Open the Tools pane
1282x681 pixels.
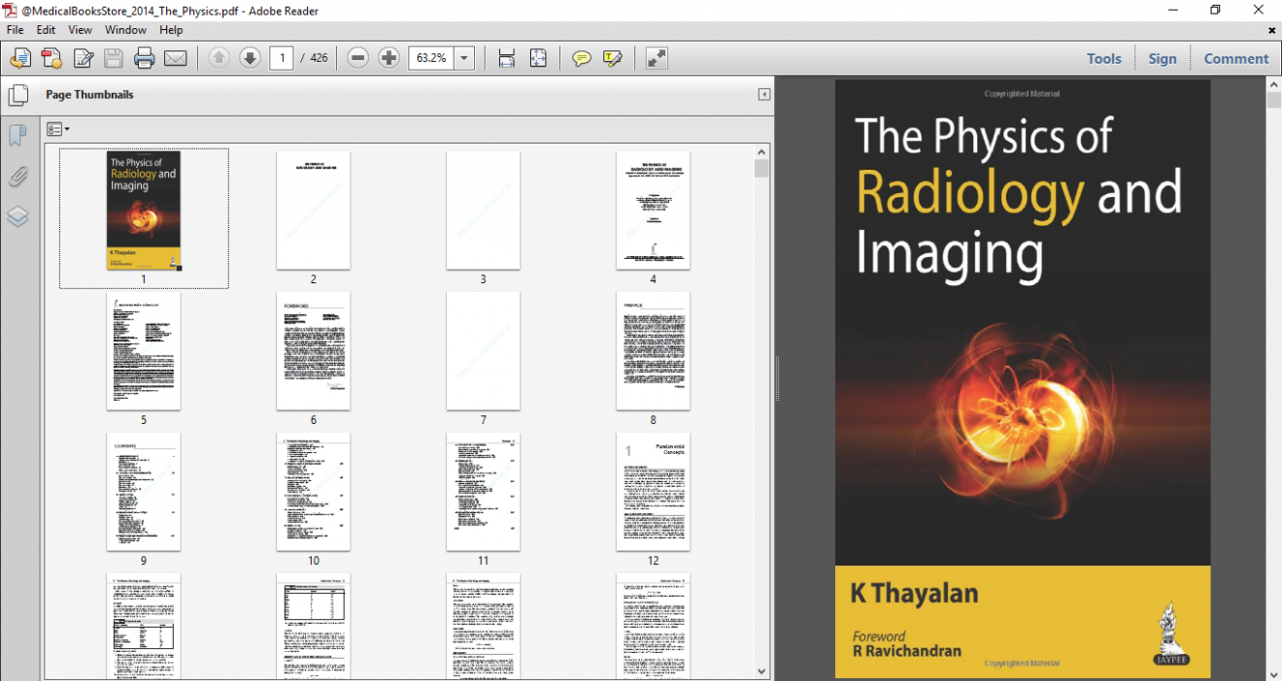coord(1104,58)
